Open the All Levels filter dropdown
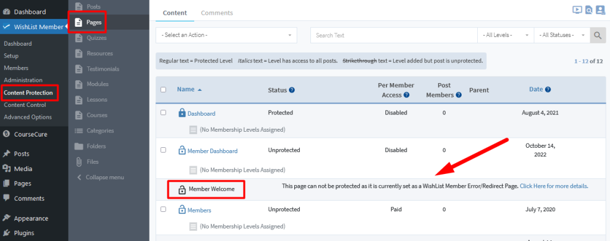 point(506,35)
